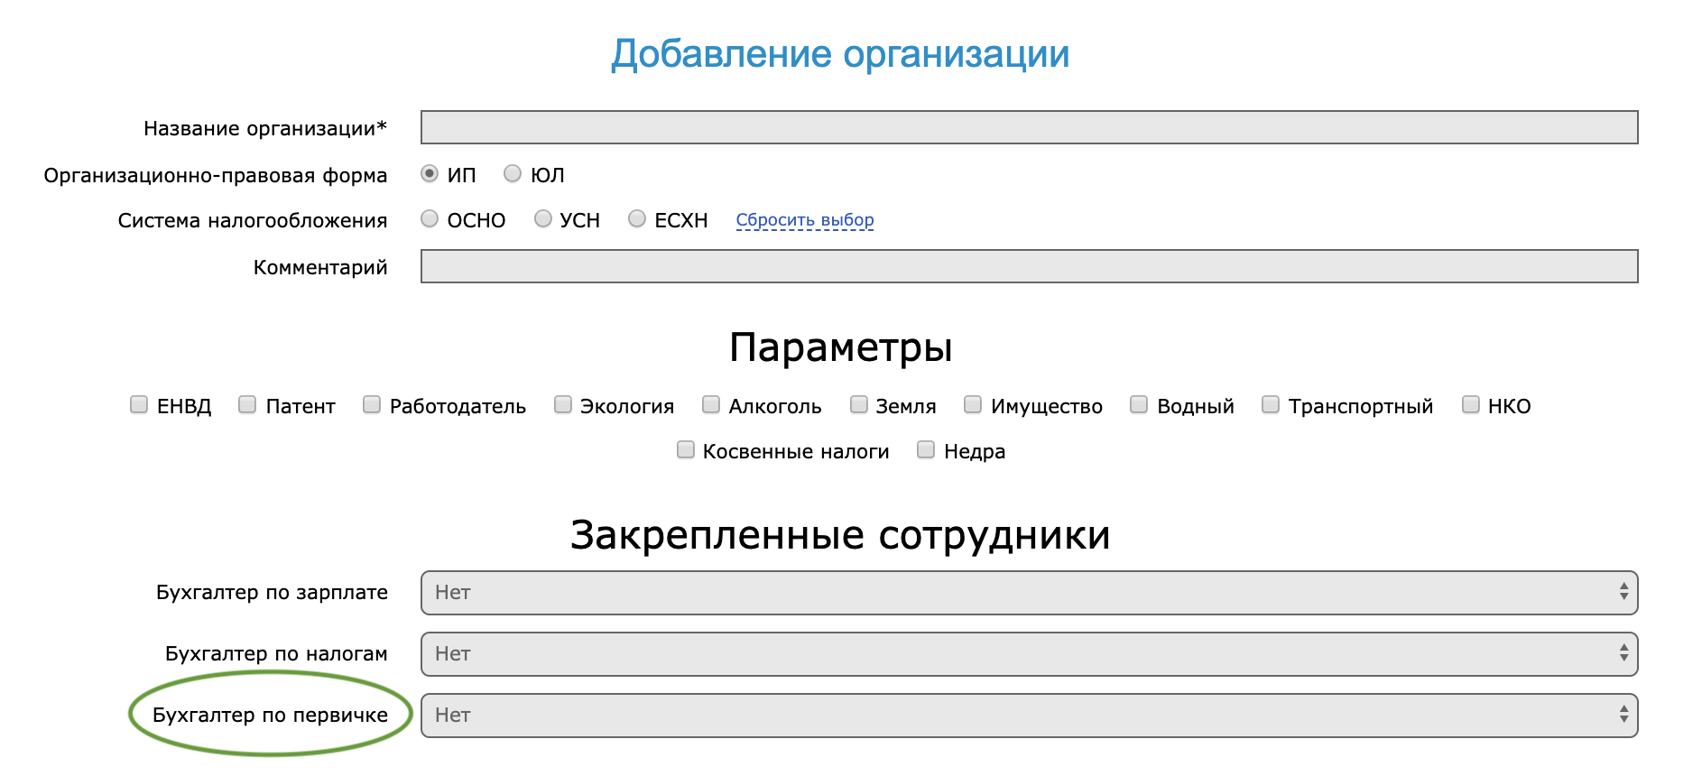The image size is (1702, 776).
Task: Choose УСН taxation system
Action: (543, 219)
